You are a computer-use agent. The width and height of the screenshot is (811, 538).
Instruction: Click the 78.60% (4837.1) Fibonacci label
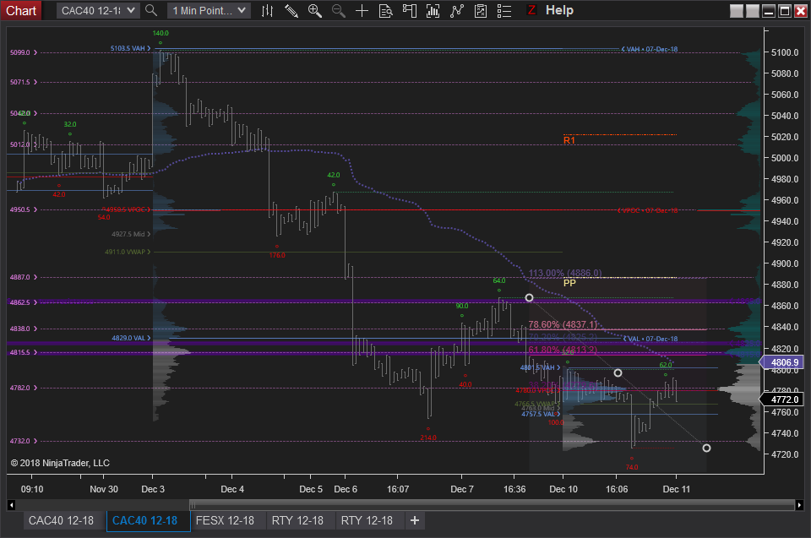(x=563, y=324)
